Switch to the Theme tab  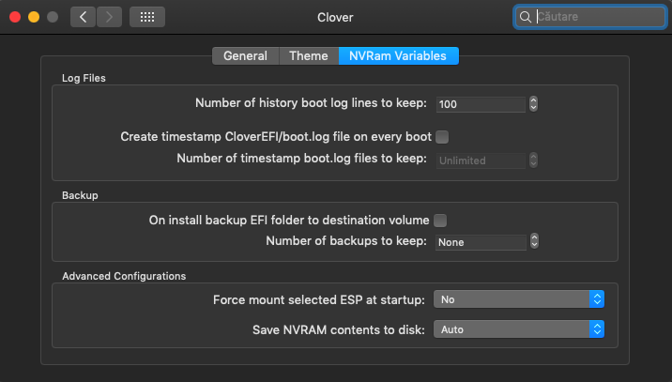[x=309, y=56]
